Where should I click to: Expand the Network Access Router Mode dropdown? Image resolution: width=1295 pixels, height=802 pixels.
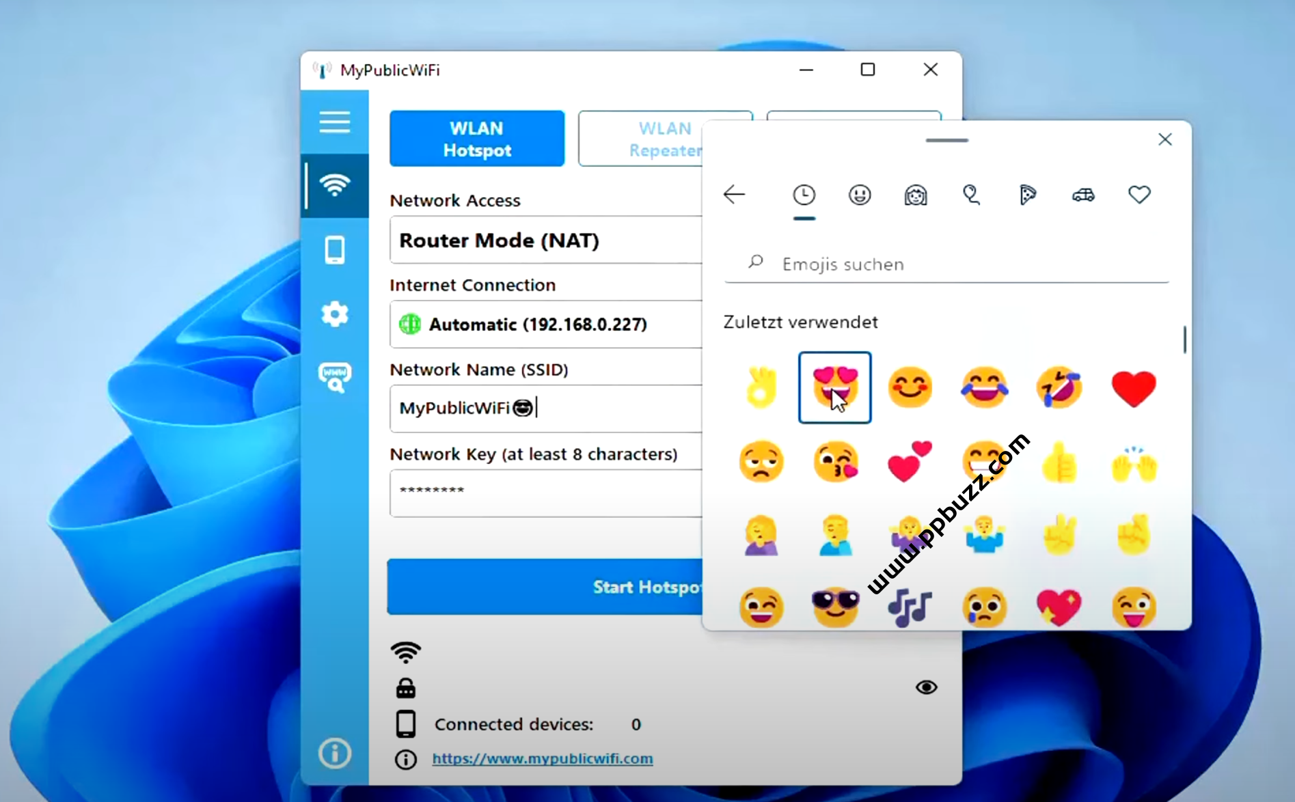[545, 240]
